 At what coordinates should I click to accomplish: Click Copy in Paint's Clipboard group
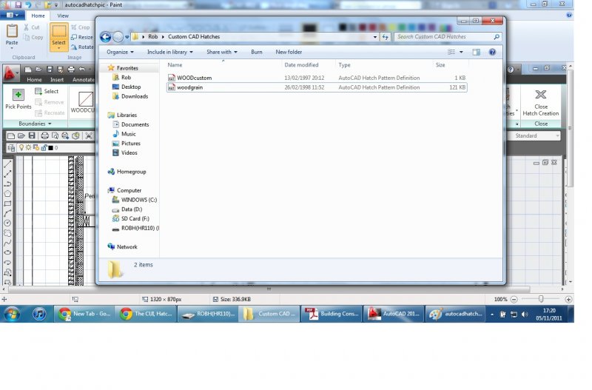pos(33,38)
